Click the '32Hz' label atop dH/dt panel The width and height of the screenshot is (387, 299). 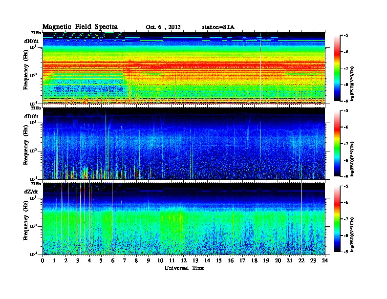pyautogui.click(x=36, y=33)
